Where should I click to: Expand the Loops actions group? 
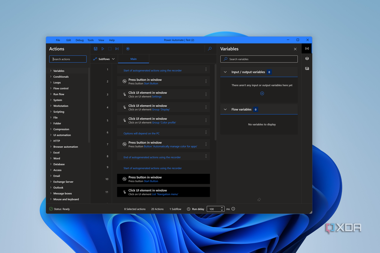(51, 82)
